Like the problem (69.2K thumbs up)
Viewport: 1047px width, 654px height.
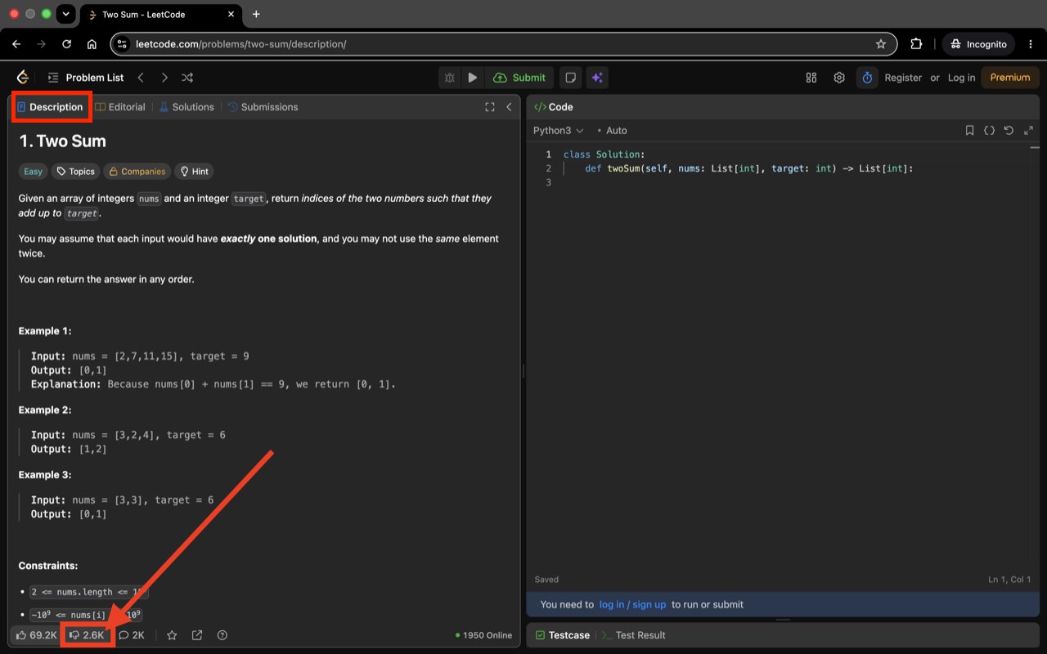pos(37,635)
